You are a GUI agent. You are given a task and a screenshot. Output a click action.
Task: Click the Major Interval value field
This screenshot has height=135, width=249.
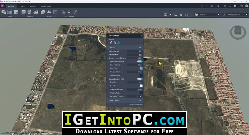135,55
